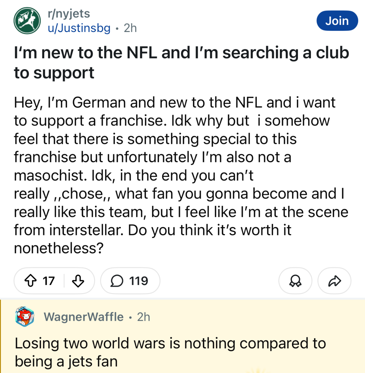Open the r/nyjets community avatar
365x373 pixels.
27,21
